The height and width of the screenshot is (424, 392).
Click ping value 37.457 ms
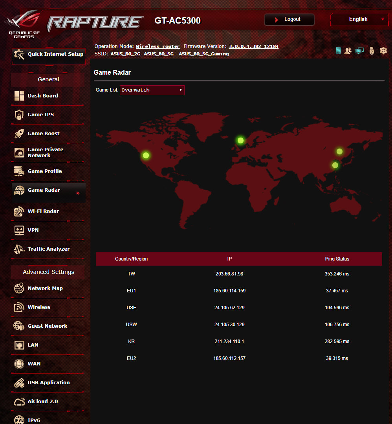[x=337, y=291]
